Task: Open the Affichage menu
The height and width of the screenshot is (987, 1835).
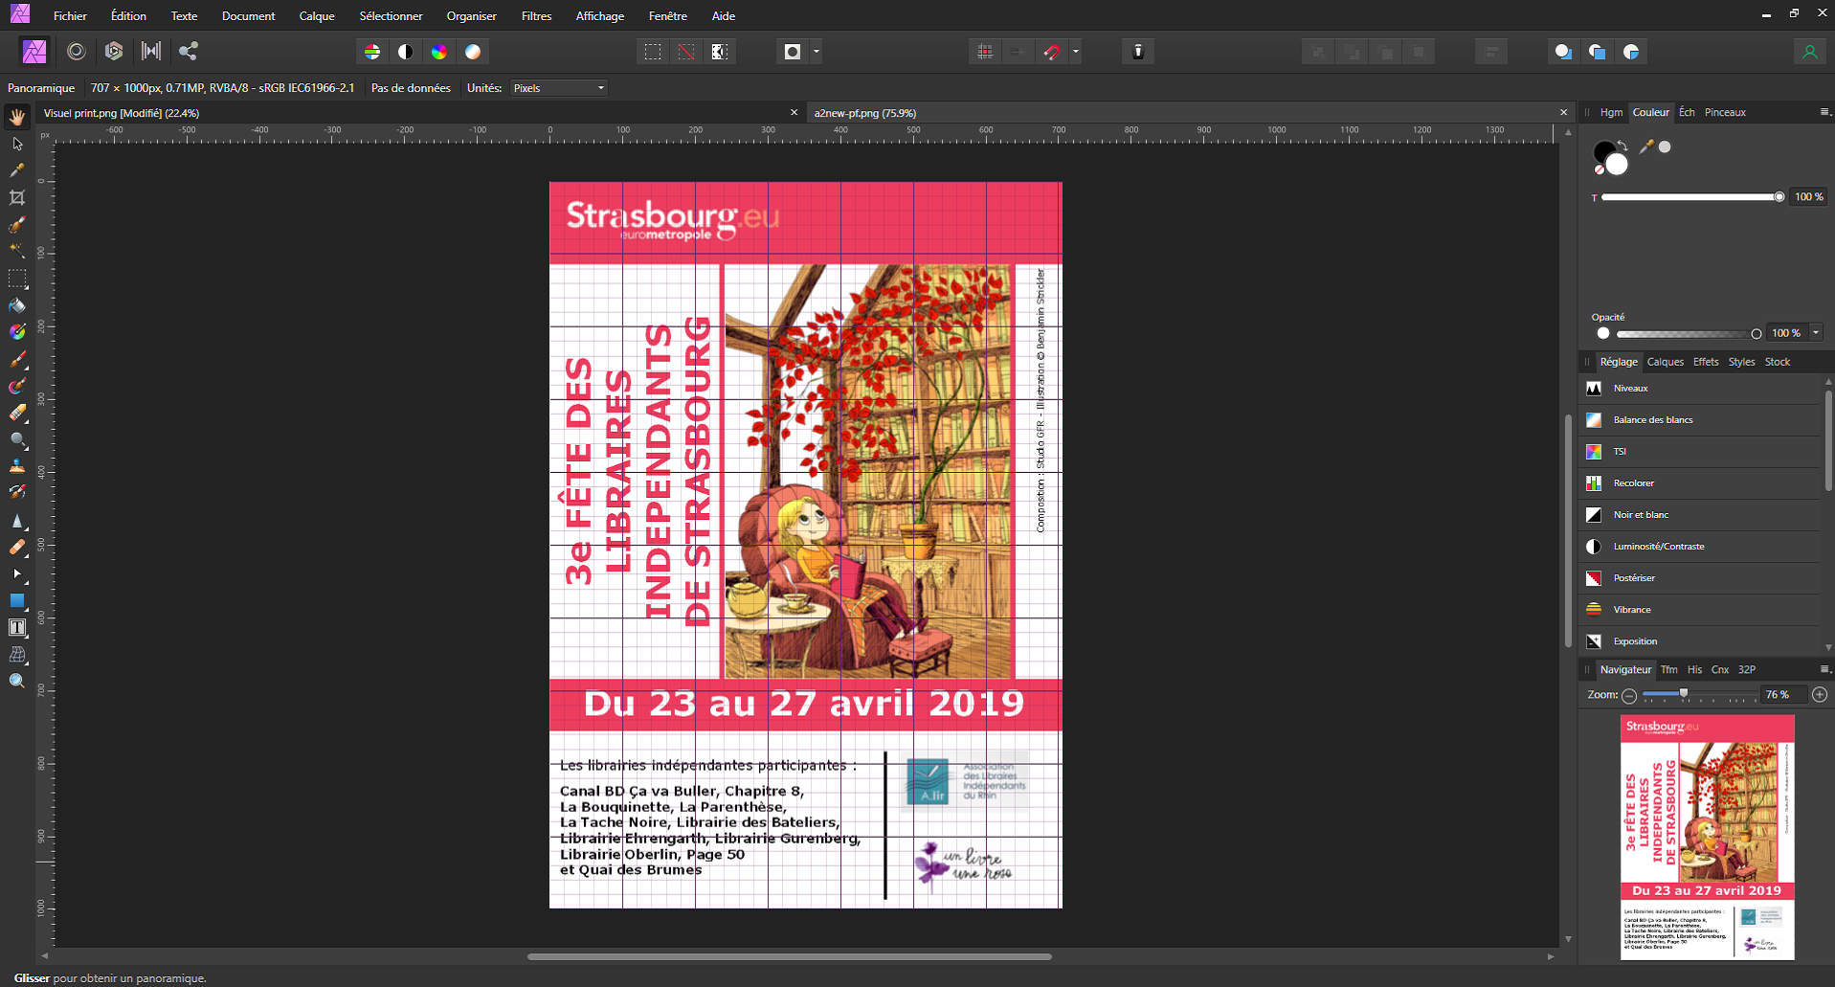Action: [x=600, y=16]
